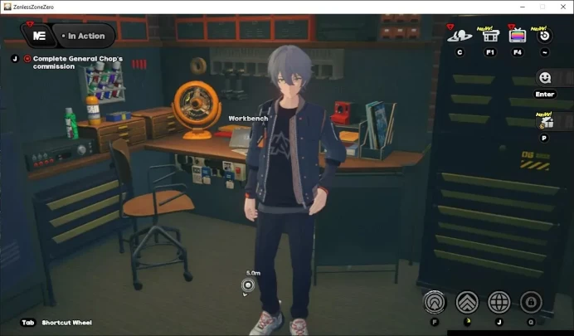Click the P key label under gift box
Image resolution: width=574 pixels, height=336 pixels.
coord(544,139)
